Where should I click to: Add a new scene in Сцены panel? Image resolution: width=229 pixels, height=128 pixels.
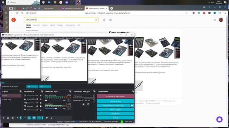[x=4, y=118]
